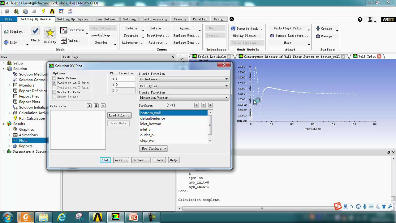The height and width of the screenshot is (223, 396).
Task: Select all surfaces in the Surfaces list
Action: coord(203,105)
